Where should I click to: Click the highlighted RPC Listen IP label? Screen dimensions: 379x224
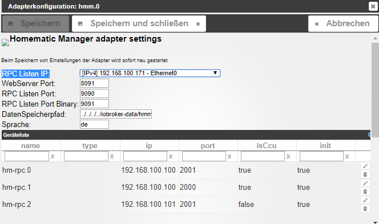click(26, 74)
